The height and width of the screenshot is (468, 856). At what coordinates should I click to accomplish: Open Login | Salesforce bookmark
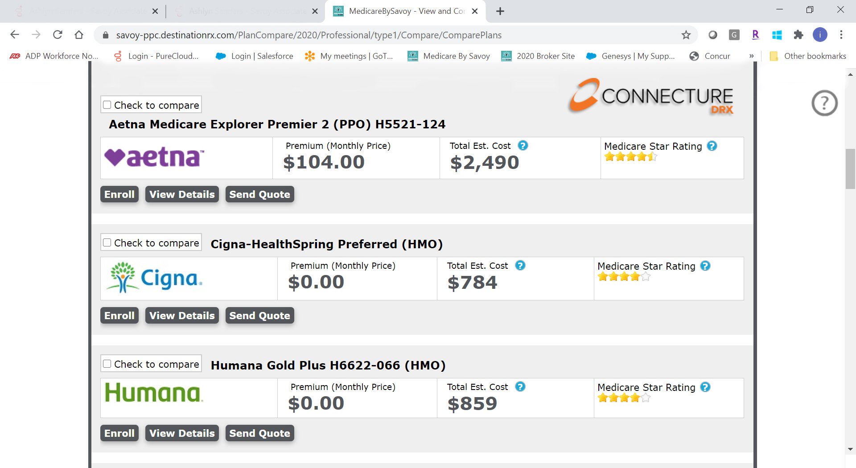[x=254, y=56]
